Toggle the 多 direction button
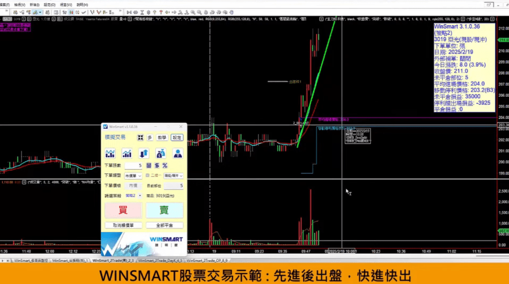Screen dimensions: 509x284 pos(150,137)
